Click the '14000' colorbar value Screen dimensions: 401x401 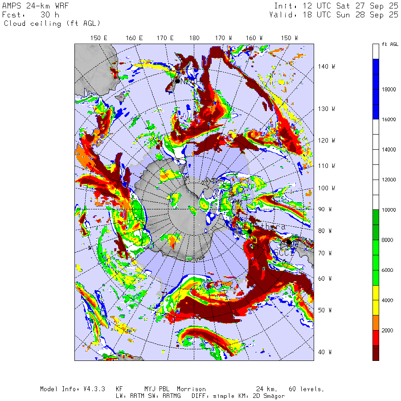389,150
